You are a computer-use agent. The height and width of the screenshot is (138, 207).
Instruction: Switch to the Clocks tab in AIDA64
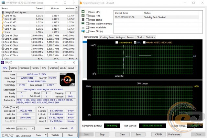pyautogui.click(x=140, y=37)
